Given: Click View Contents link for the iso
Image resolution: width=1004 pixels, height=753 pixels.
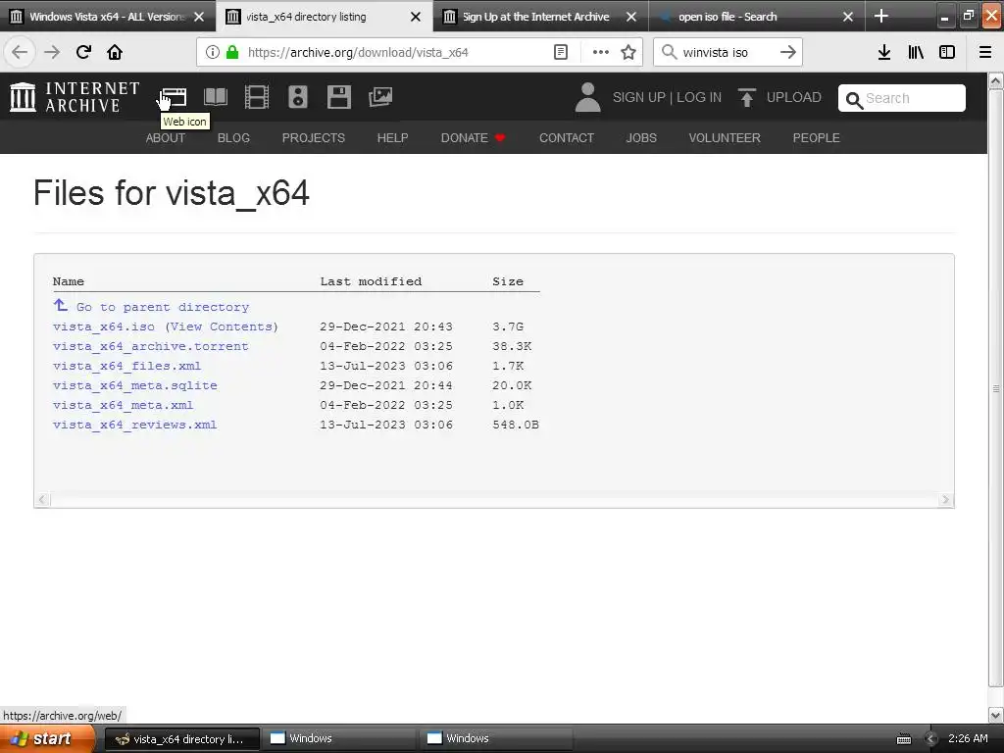Looking at the screenshot, I should tap(223, 326).
